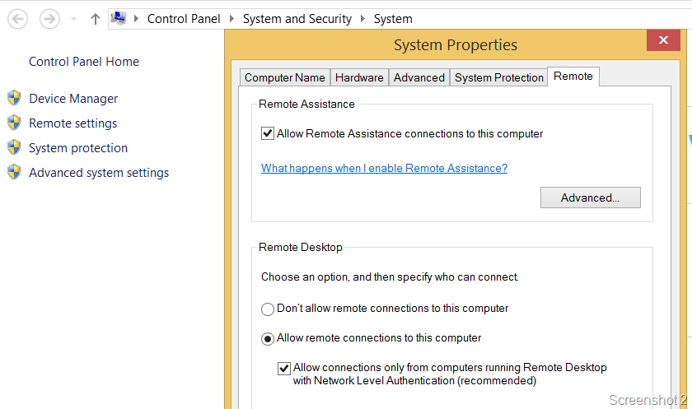Viewport: 692px width, 409px height.
Task: Open recent locations dropdown arrow
Action: click(x=74, y=18)
